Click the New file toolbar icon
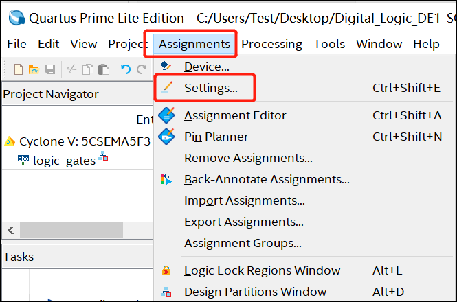 coord(19,69)
